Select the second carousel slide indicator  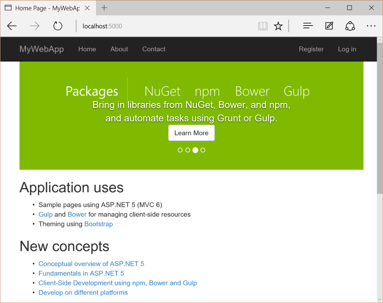coord(187,150)
